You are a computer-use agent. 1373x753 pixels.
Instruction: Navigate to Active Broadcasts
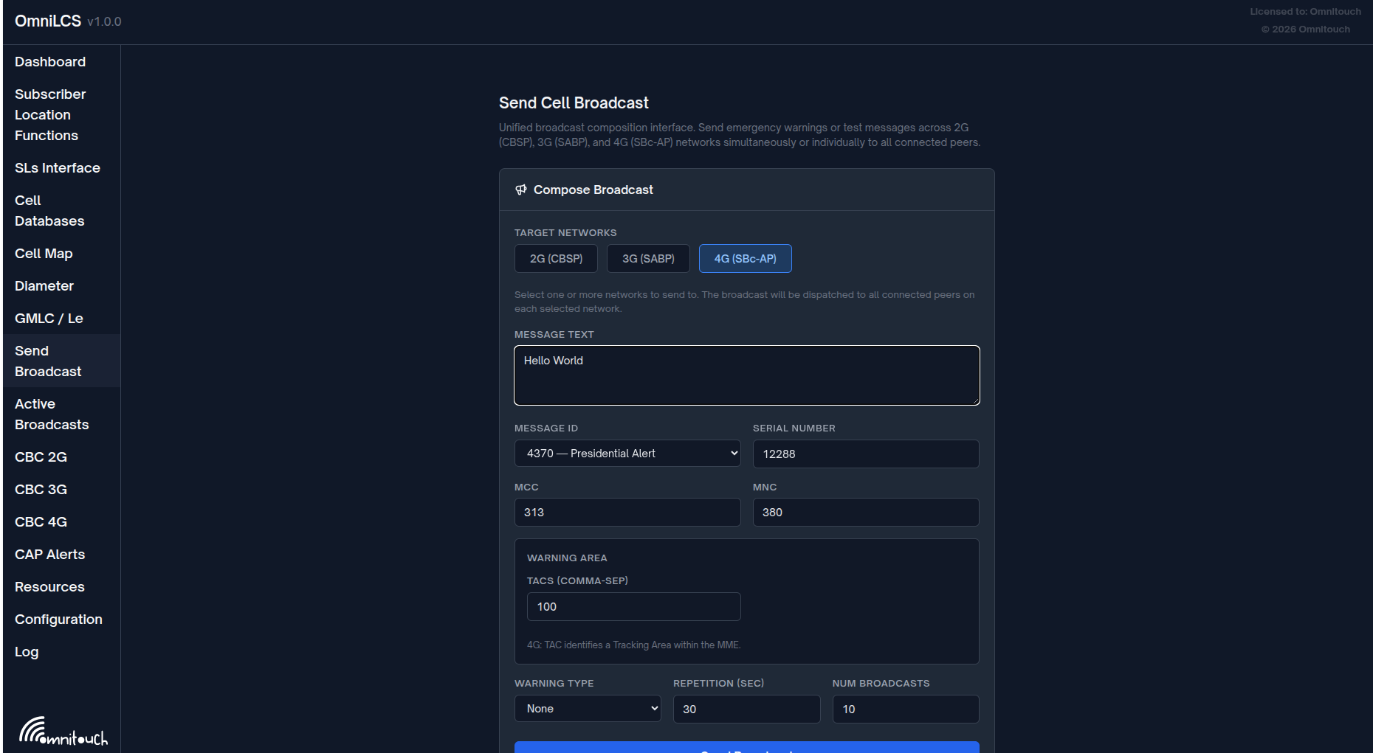(x=52, y=414)
